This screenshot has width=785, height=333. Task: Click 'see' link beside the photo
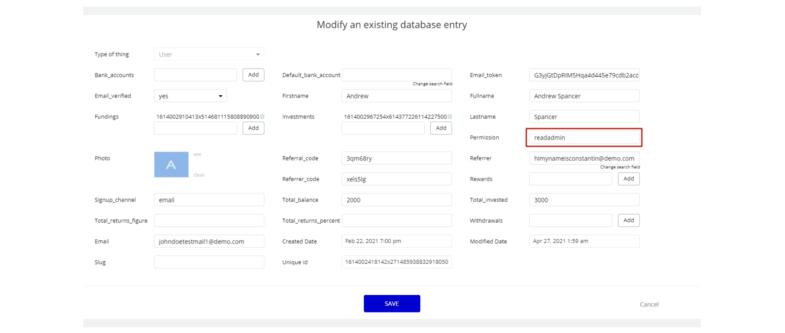coord(197,154)
